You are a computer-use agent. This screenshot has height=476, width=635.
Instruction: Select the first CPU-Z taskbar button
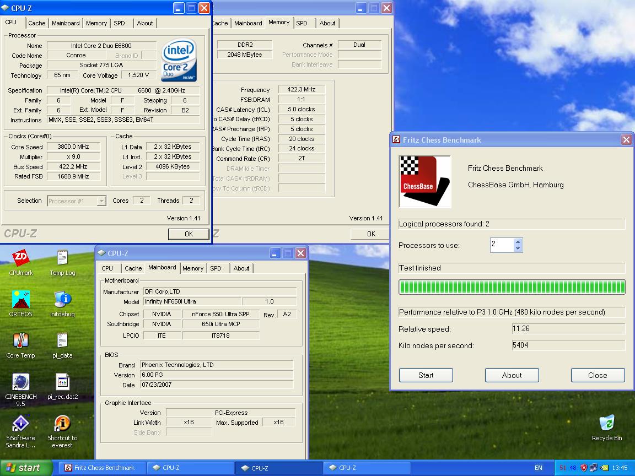(x=190, y=468)
